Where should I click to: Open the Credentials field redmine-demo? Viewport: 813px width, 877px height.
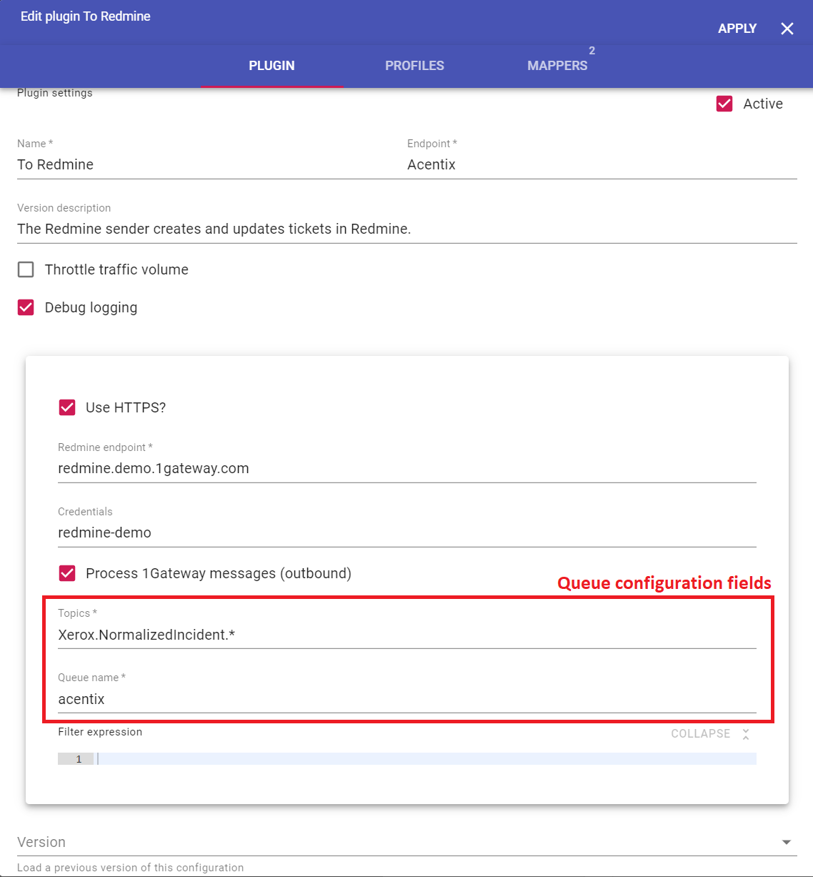click(406, 532)
